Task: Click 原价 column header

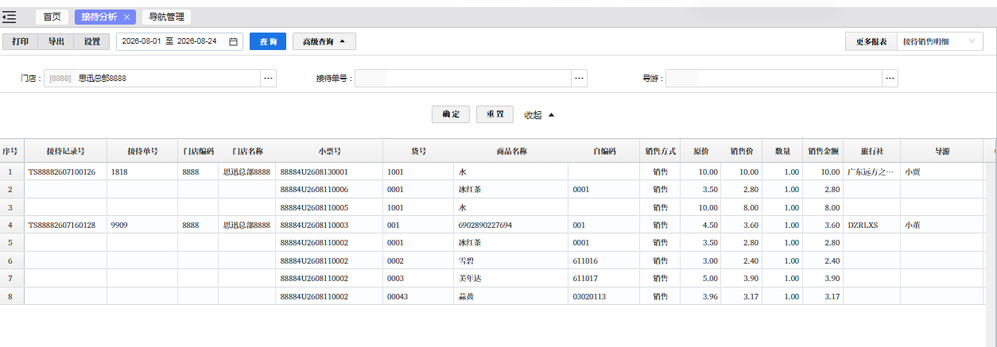Action: (701, 151)
